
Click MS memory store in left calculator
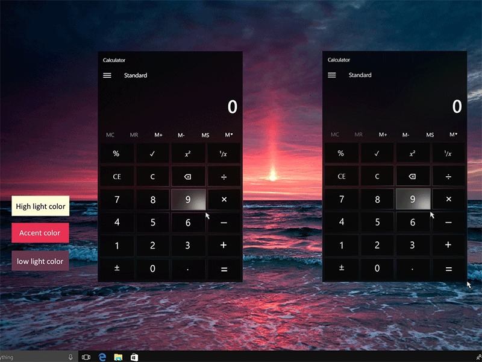pos(205,135)
